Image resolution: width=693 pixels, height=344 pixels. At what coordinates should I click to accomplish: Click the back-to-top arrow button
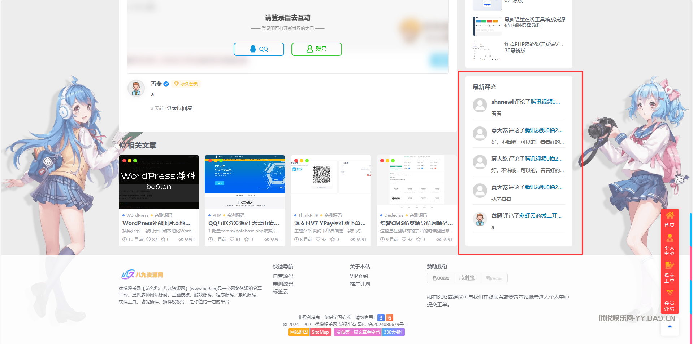(x=670, y=327)
